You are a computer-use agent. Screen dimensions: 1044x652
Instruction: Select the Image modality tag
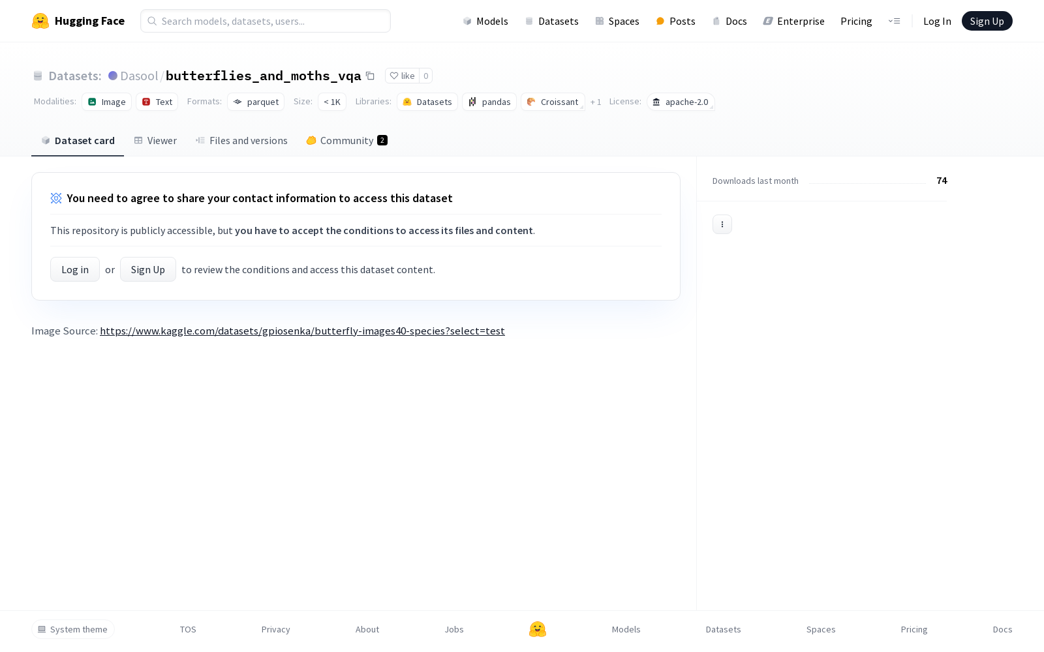click(107, 102)
